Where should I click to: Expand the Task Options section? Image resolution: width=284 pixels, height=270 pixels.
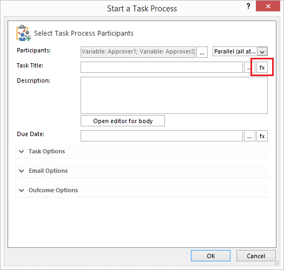click(47, 151)
